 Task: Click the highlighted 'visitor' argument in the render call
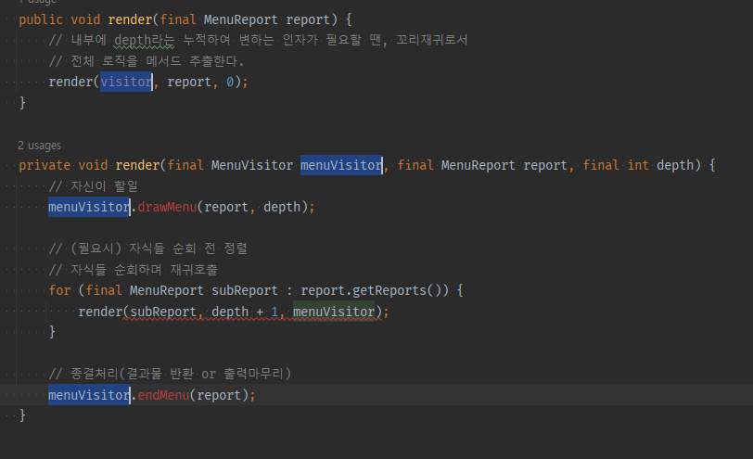[x=126, y=82]
